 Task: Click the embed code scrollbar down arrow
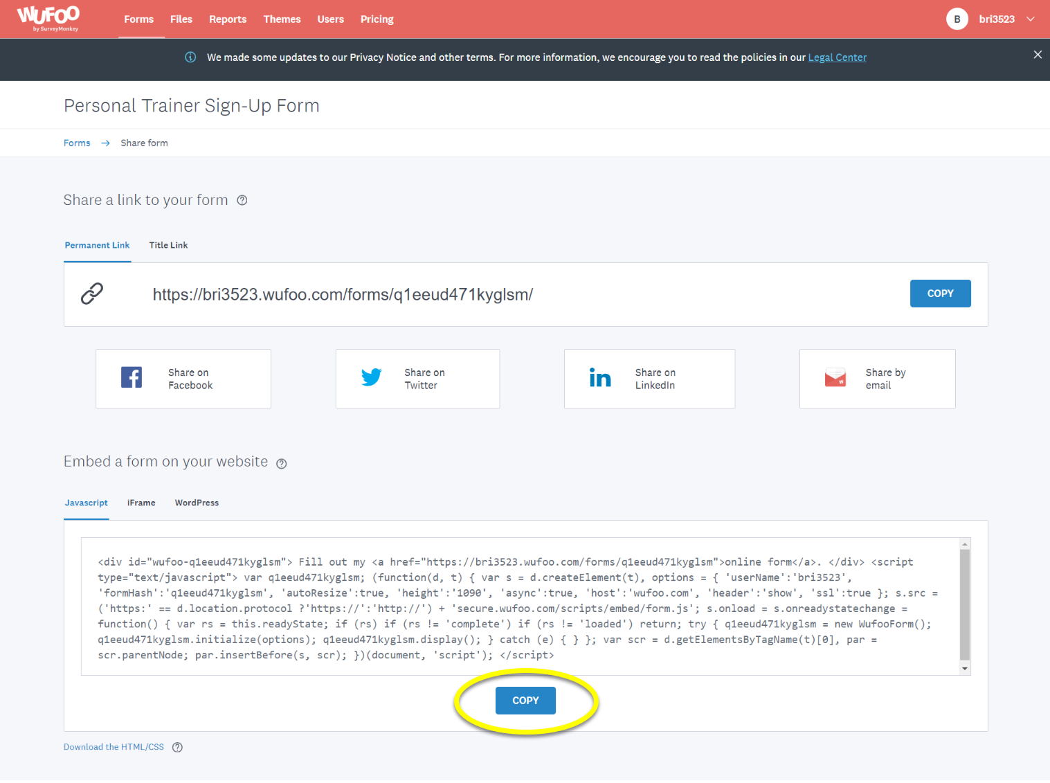[965, 669]
